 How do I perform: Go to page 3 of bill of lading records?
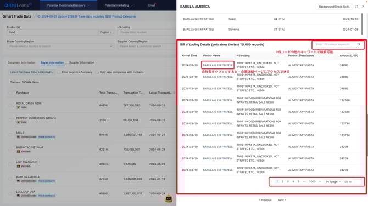[x=288, y=182]
